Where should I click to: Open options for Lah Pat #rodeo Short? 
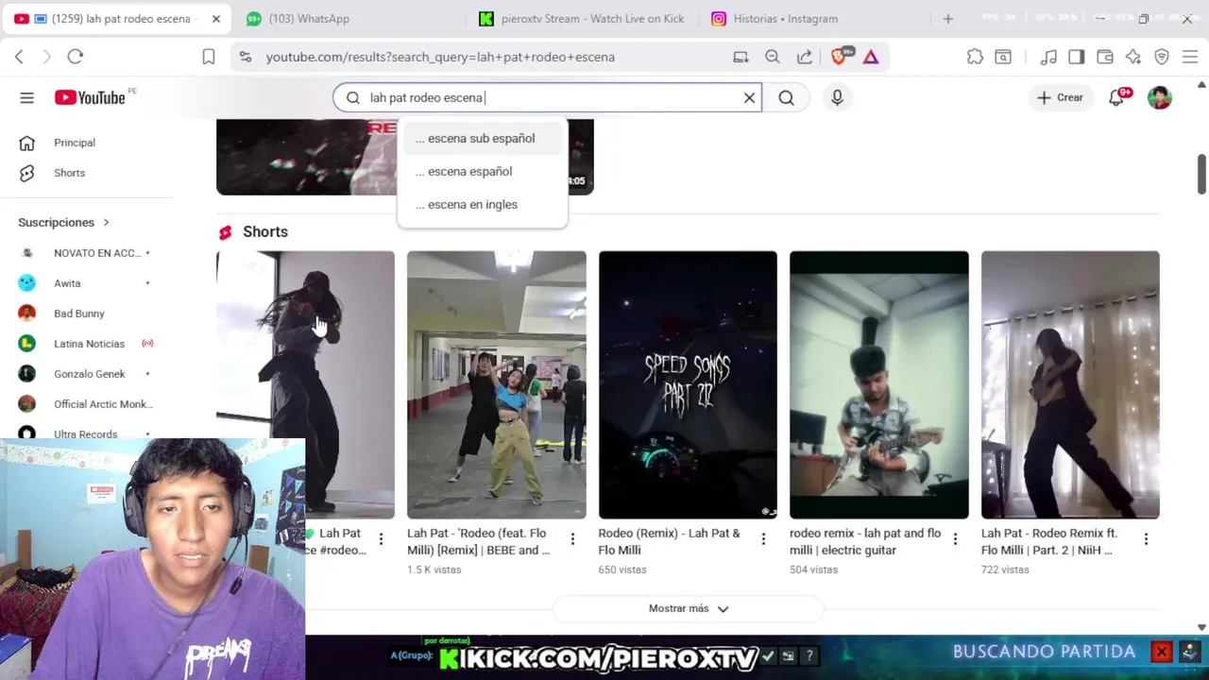381,539
